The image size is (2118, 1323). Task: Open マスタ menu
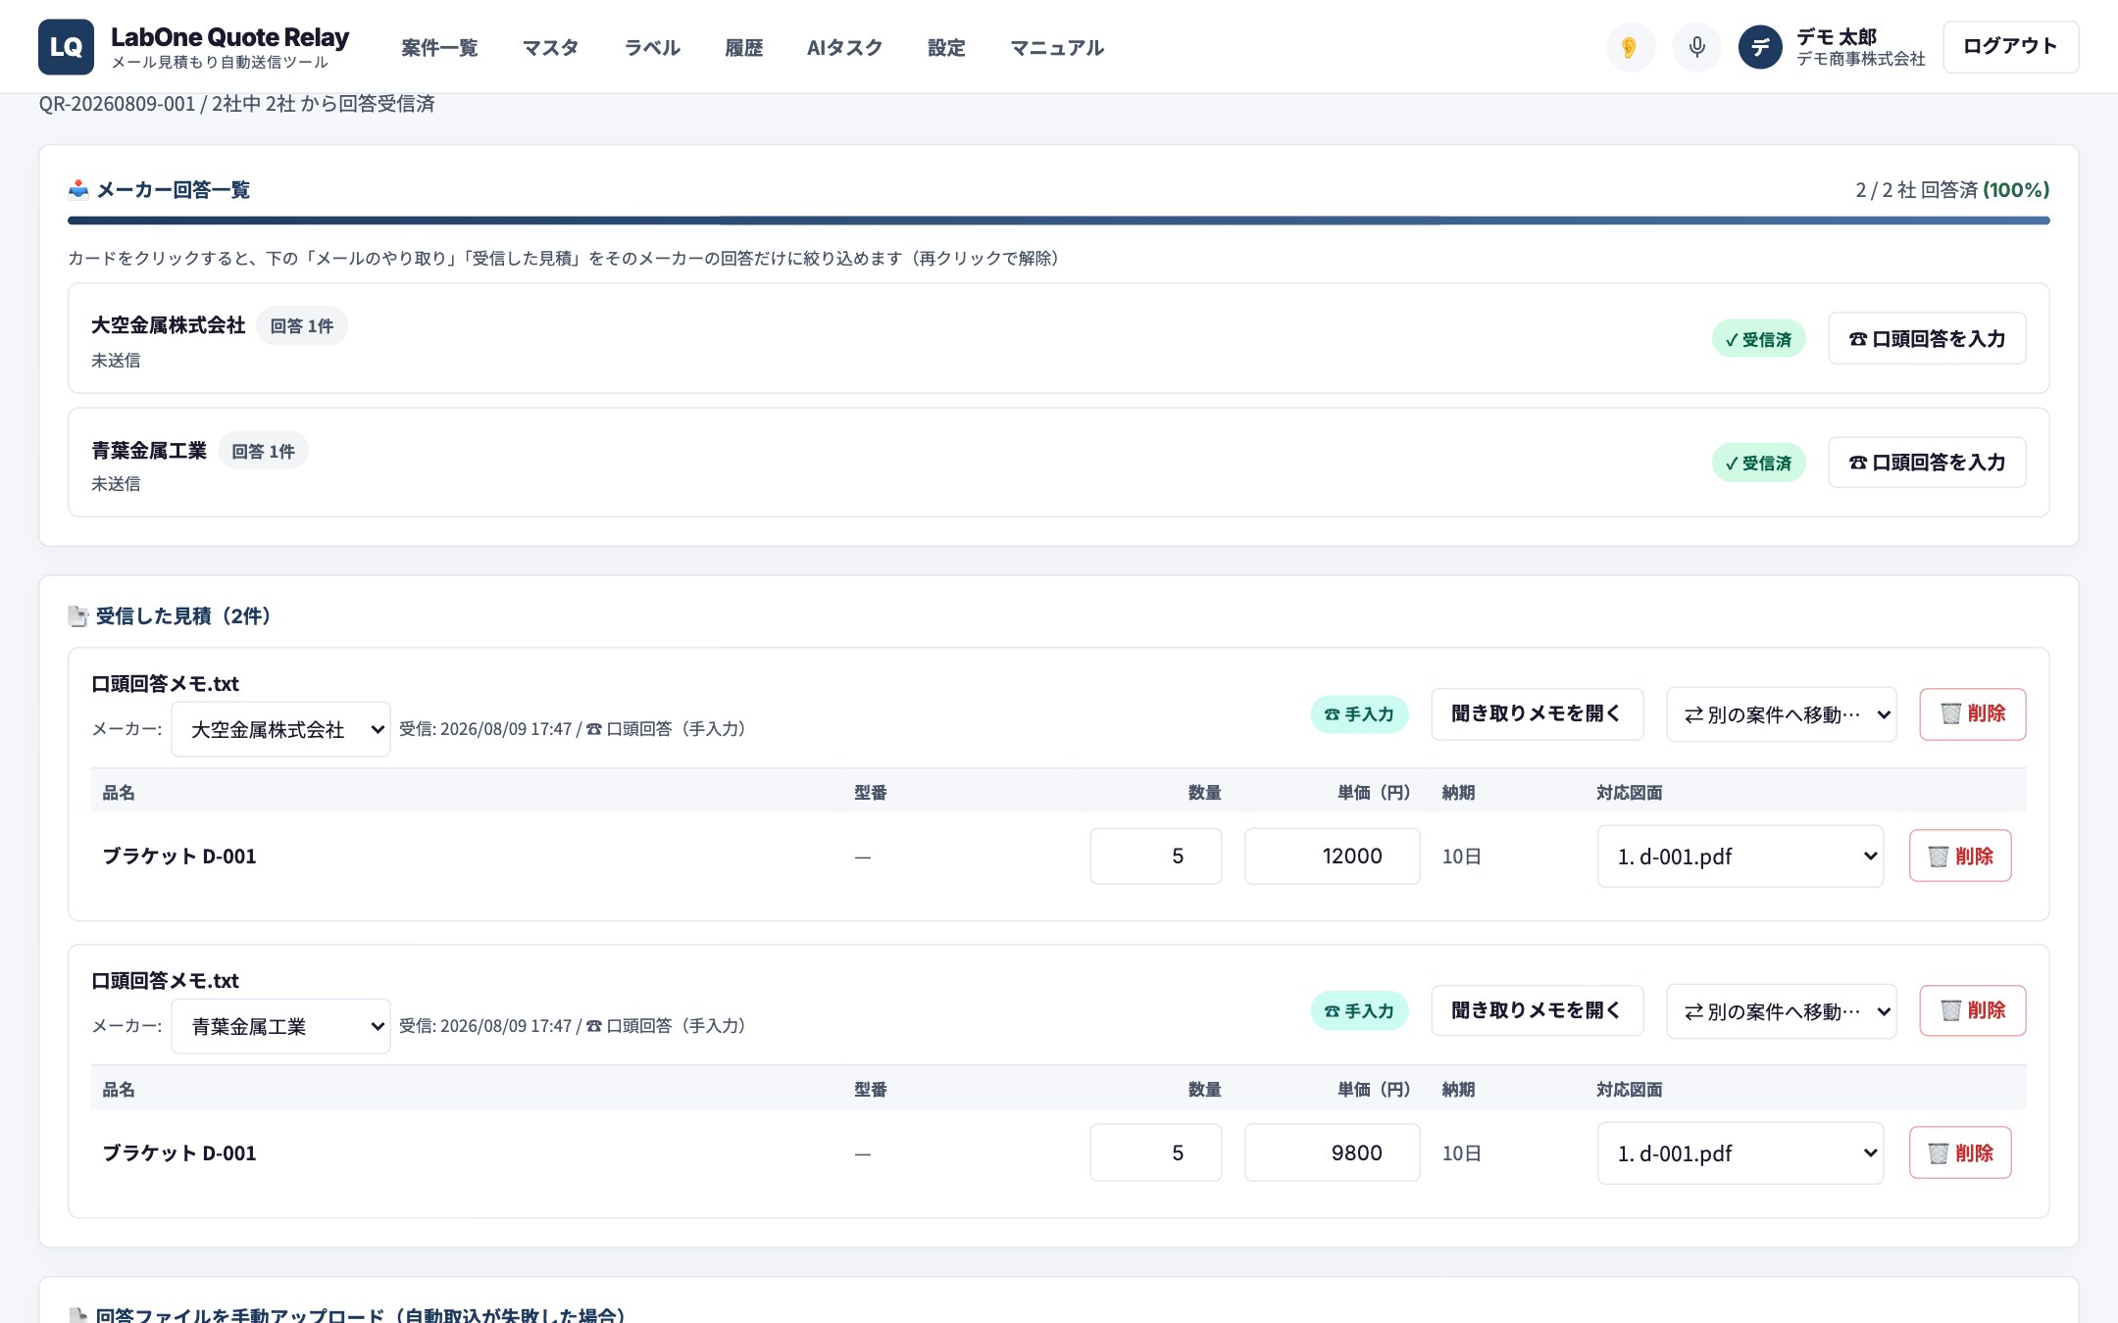tap(550, 47)
